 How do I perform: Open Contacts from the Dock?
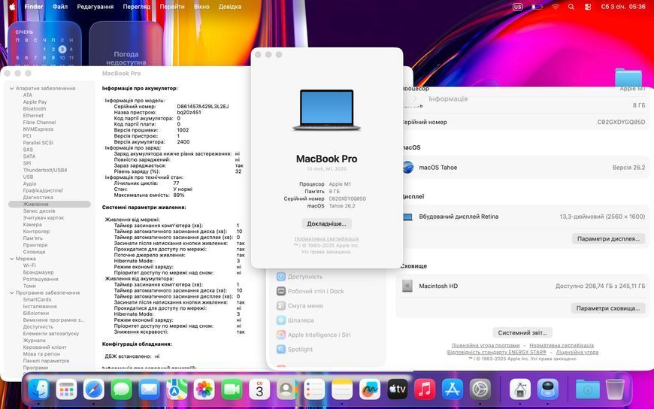(x=287, y=389)
